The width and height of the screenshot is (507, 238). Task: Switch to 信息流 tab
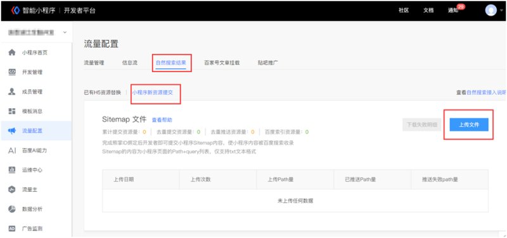click(129, 63)
